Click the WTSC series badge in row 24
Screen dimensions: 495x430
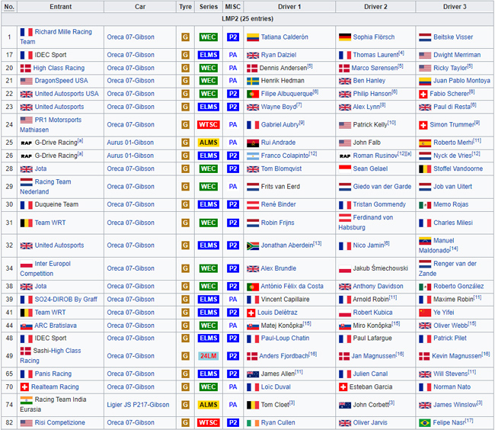tap(209, 125)
